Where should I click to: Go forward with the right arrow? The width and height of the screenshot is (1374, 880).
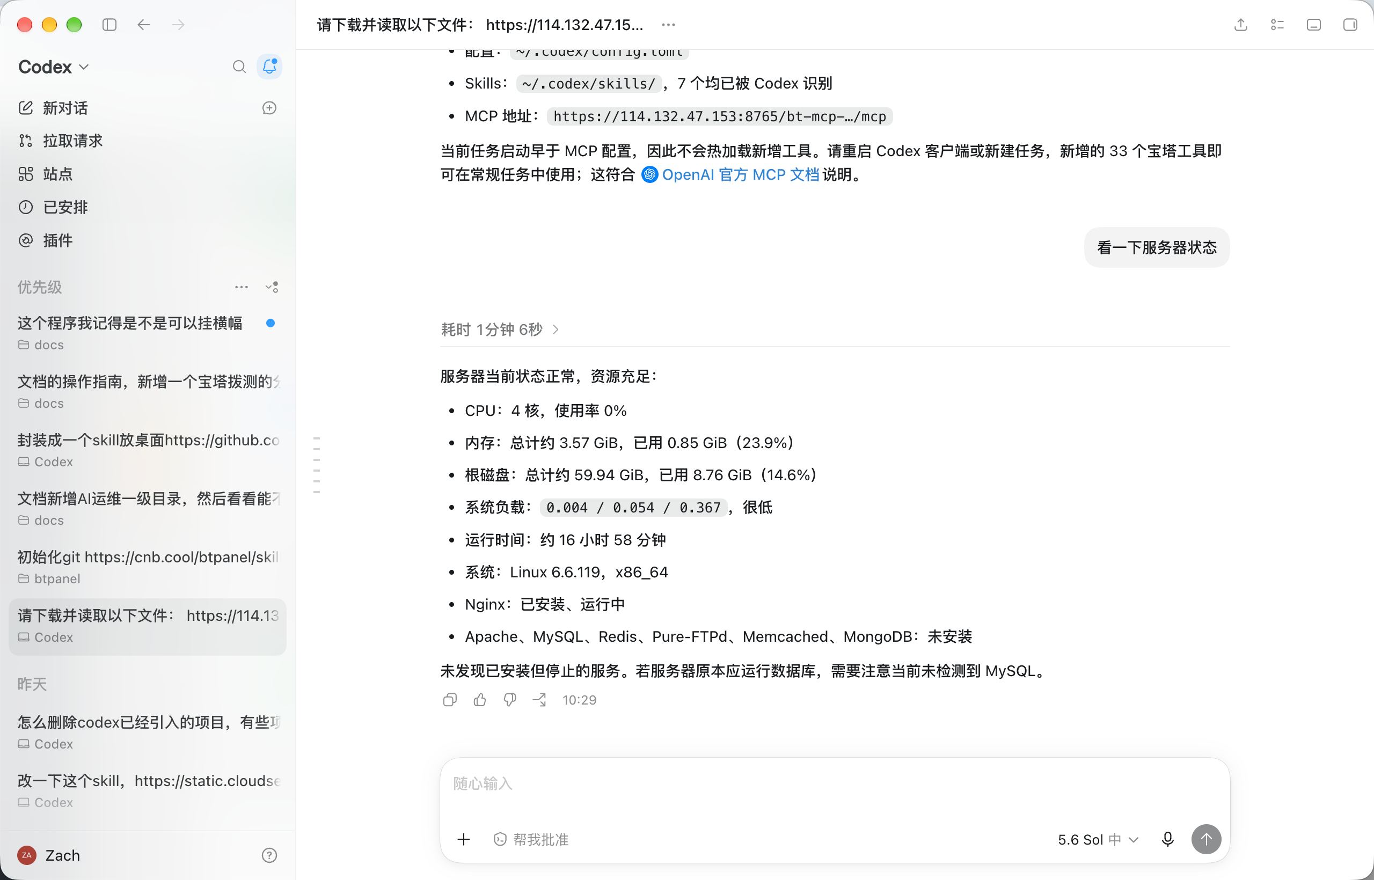(178, 25)
